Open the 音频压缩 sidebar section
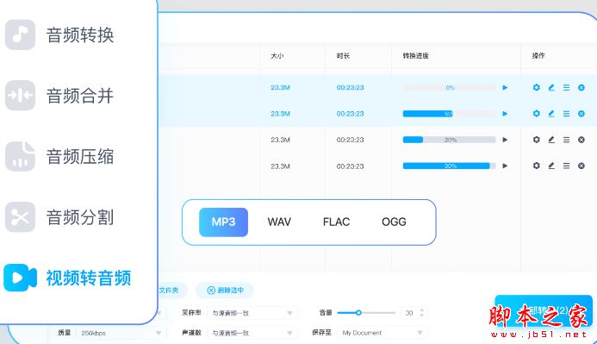Viewport: 597px width, 344px height. pos(59,156)
